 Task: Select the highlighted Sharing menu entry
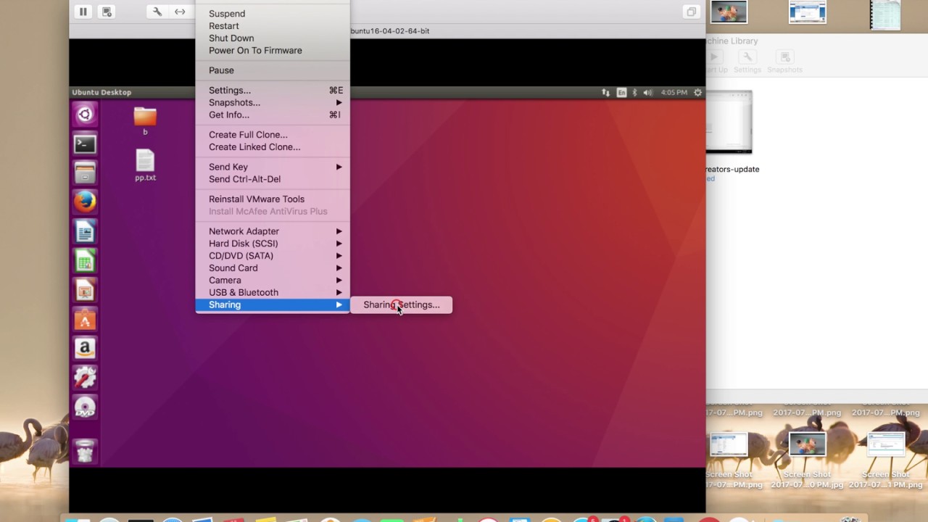[x=273, y=305]
